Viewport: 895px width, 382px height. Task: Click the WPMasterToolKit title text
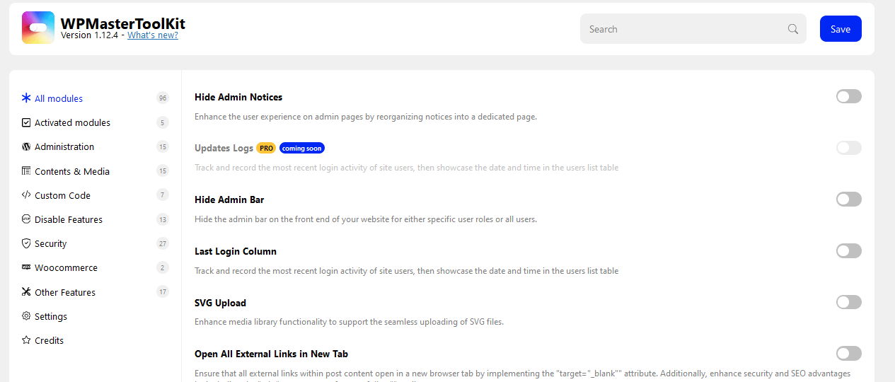click(123, 23)
